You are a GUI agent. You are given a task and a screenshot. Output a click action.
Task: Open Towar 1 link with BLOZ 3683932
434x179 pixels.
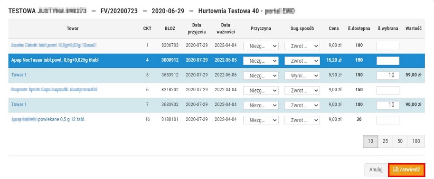point(19,104)
